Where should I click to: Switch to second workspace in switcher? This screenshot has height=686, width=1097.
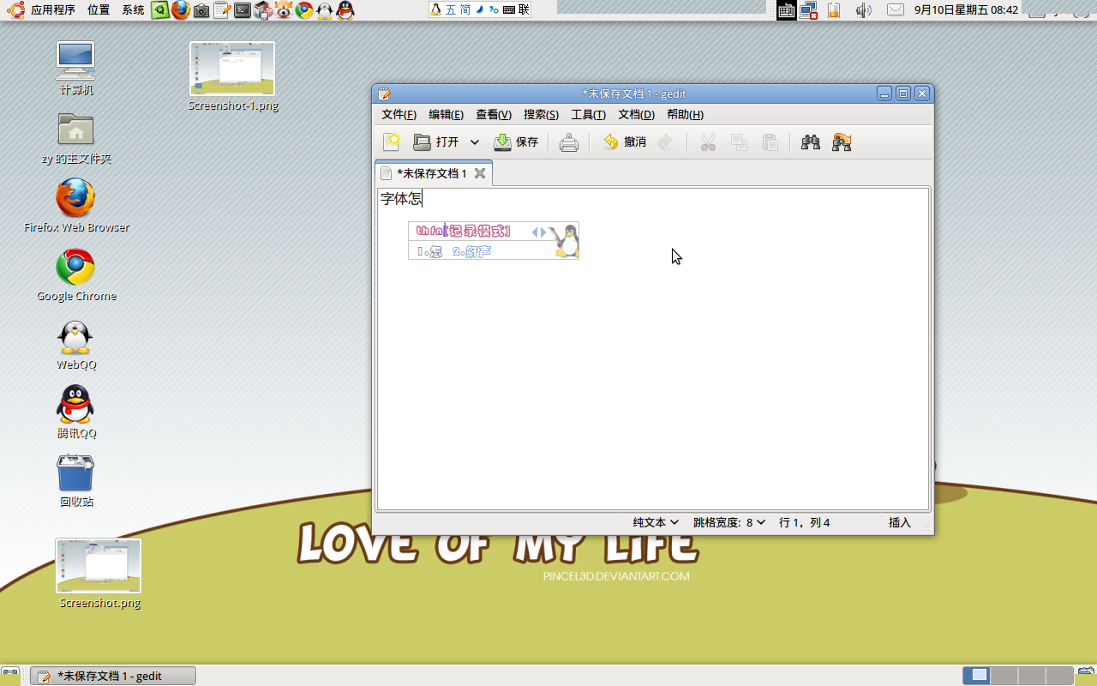click(x=1004, y=676)
